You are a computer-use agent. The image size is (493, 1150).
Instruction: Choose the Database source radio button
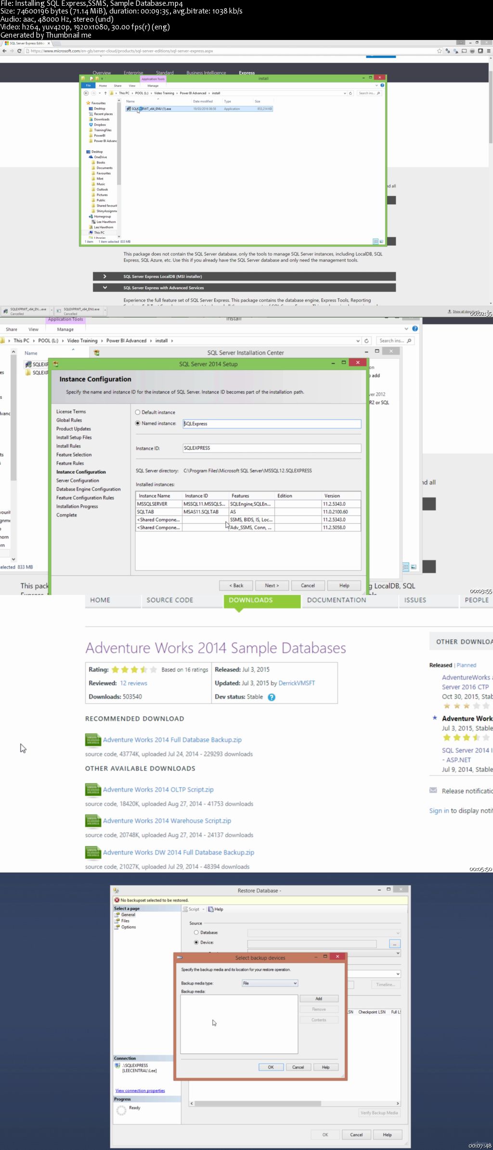click(x=196, y=933)
